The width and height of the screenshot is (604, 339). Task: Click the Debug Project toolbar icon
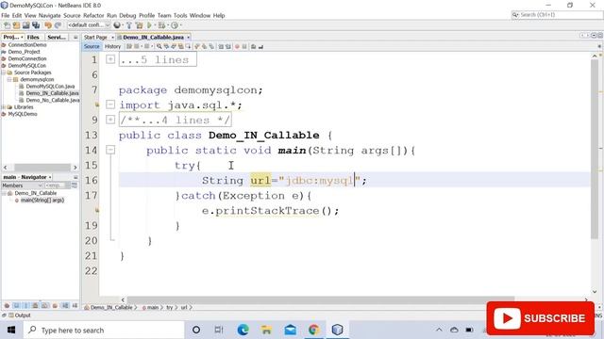(x=161, y=25)
